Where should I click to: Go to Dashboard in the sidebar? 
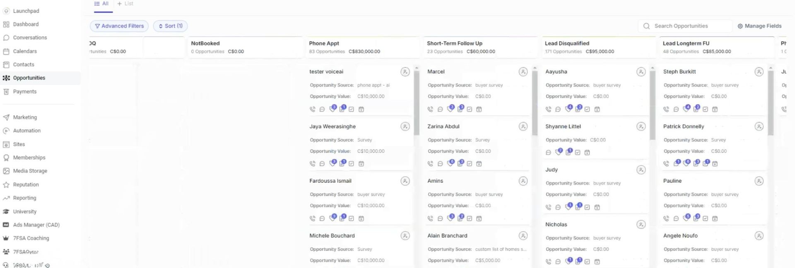pyautogui.click(x=26, y=24)
